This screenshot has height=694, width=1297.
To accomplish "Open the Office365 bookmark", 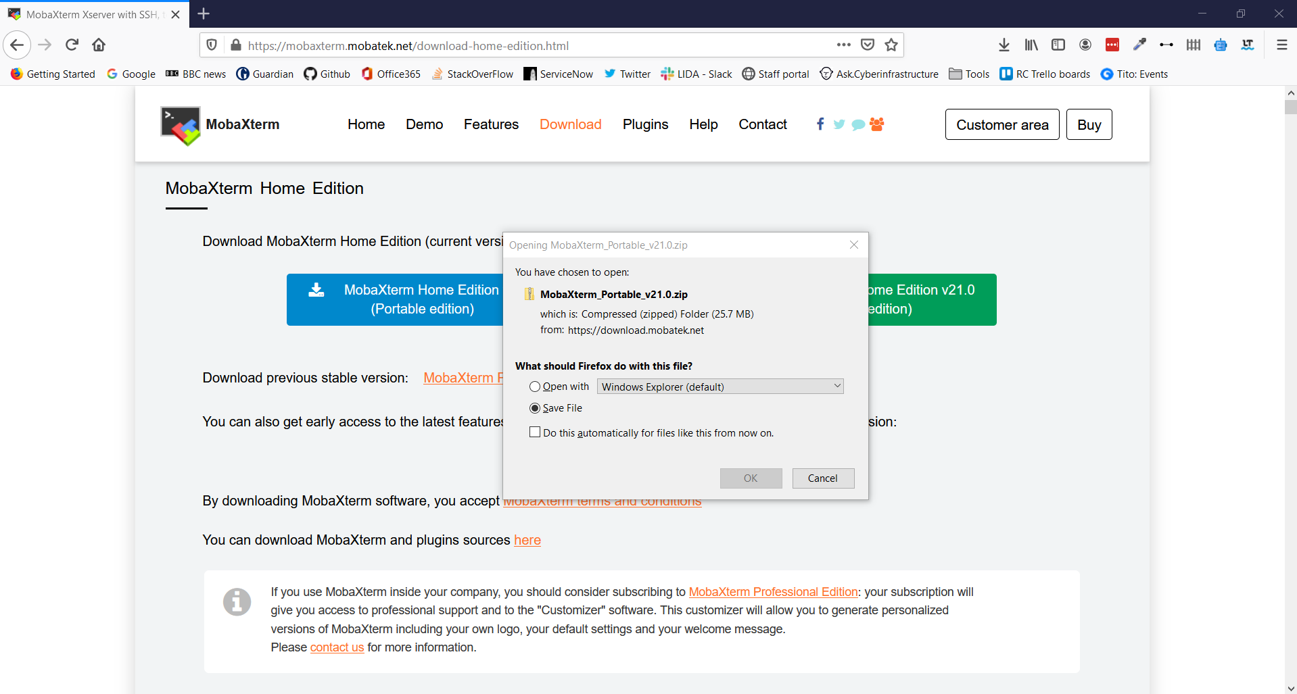I will (x=391, y=74).
